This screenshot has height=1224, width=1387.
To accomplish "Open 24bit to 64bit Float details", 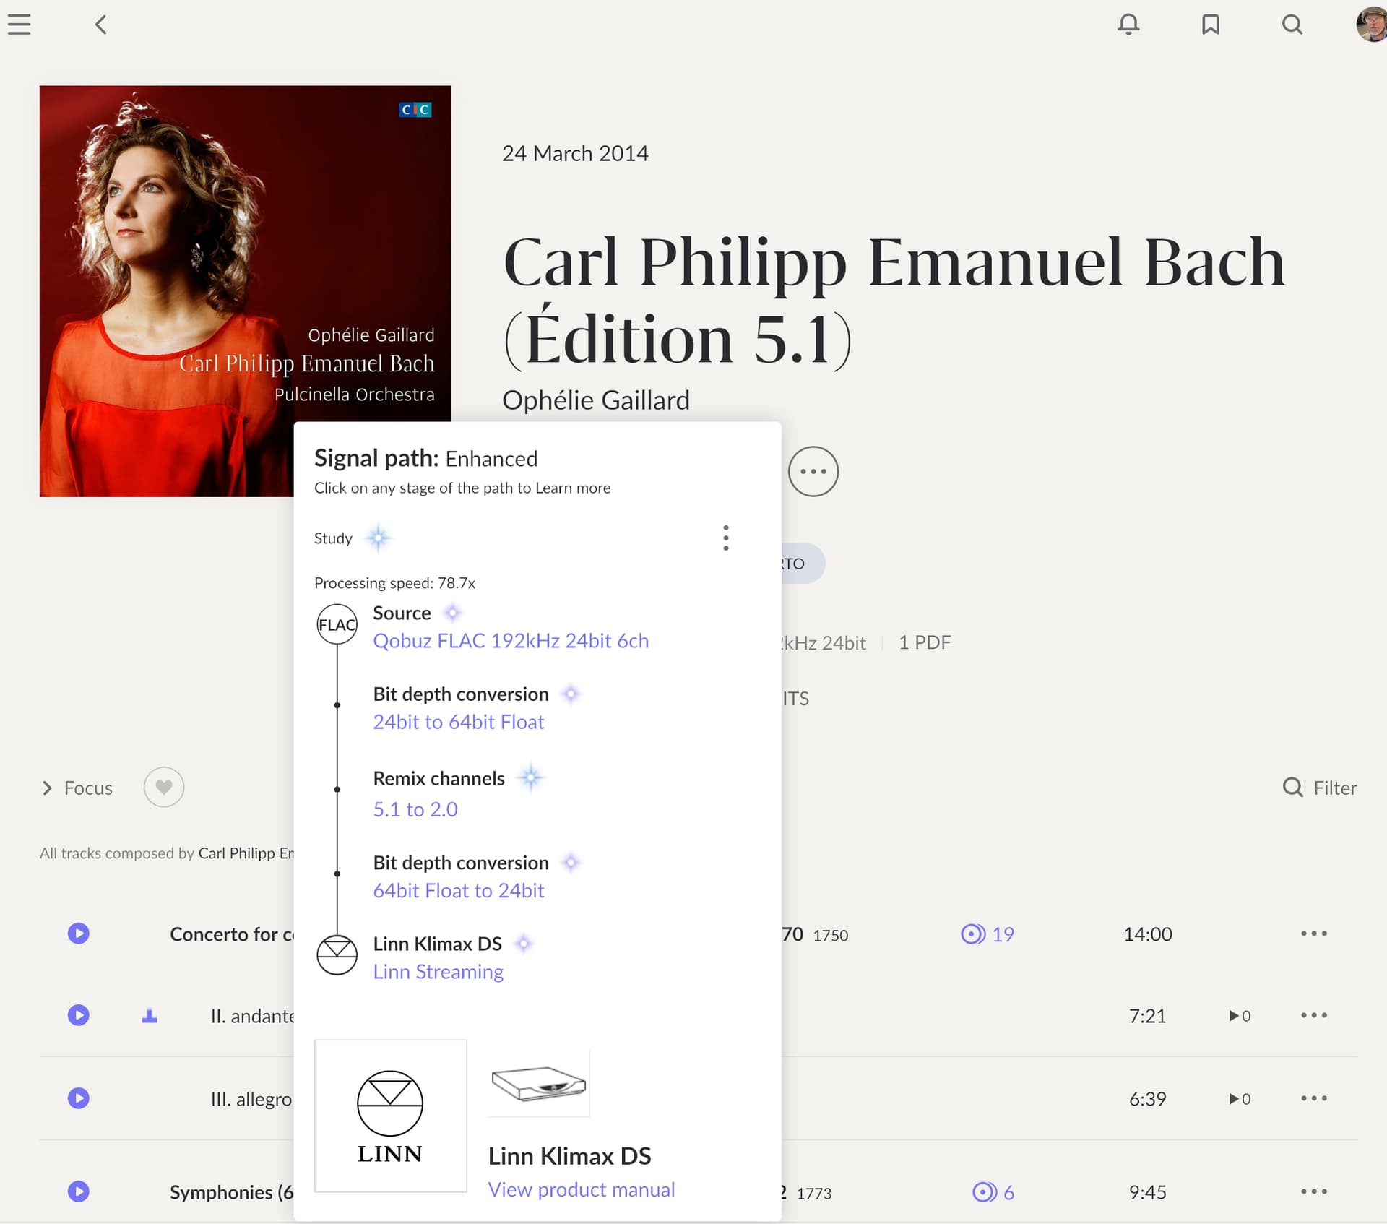I will click(459, 722).
